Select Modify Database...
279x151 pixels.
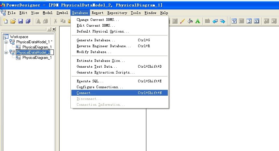pyautogui.click(x=120, y=52)
